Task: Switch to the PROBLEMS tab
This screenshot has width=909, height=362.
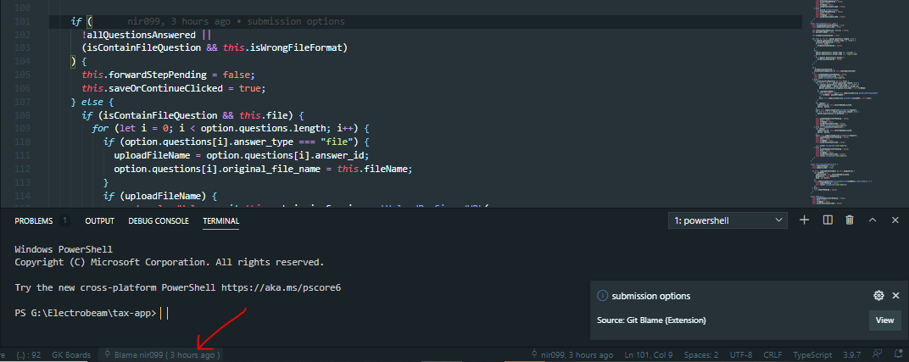Action: pyautogui.click(x=34, y=220)
